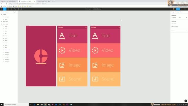The width and height of the screenshot is (188, 106).
Task: Select the Sound text layer
Action: (x=6, y=26)
